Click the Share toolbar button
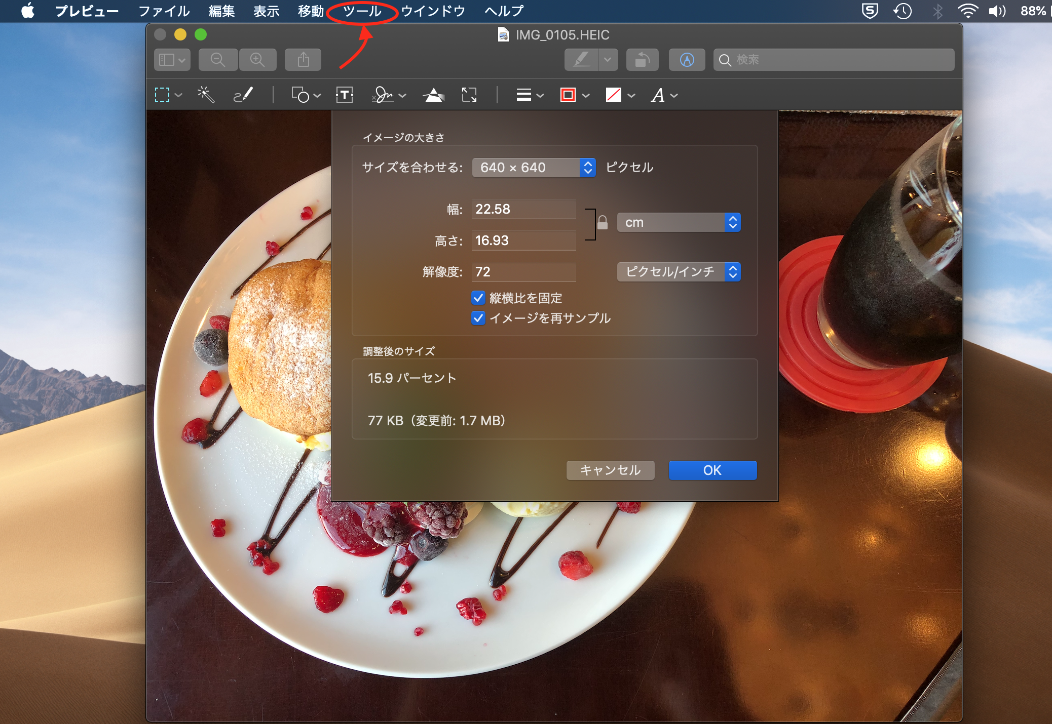This screenshot has height=724, width=1052. point(303,60)
